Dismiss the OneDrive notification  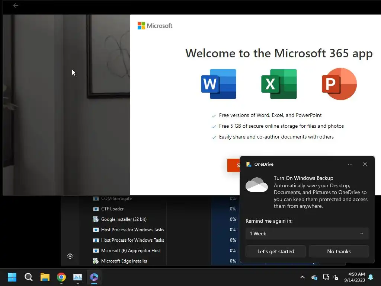365,164
